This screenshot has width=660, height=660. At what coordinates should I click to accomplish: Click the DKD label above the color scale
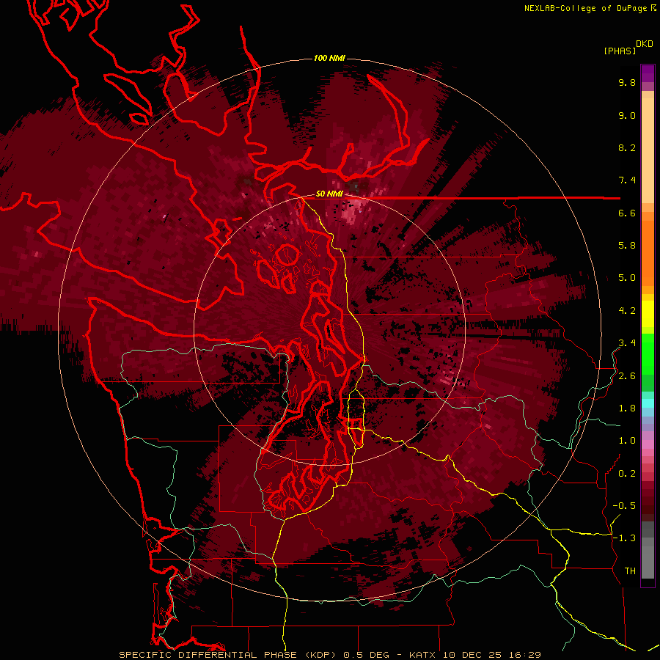point(645,44)
